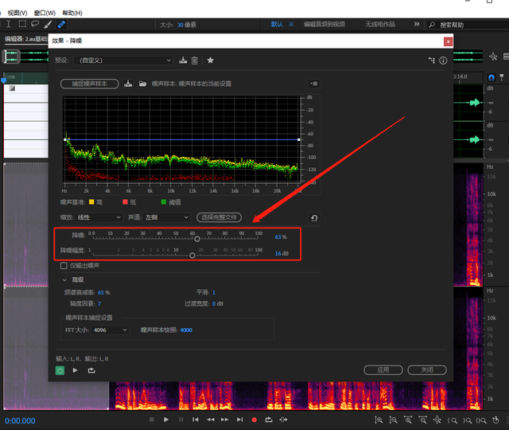The width and height of the screenshot is (509, 430).
Task: Click the right control point of blue noise curve
Action: tap(299, 140)
